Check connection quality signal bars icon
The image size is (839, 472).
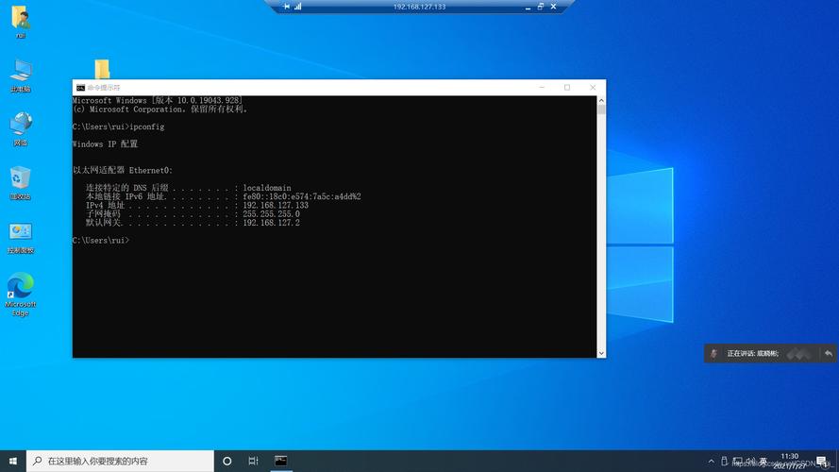(x=298, y=7)
